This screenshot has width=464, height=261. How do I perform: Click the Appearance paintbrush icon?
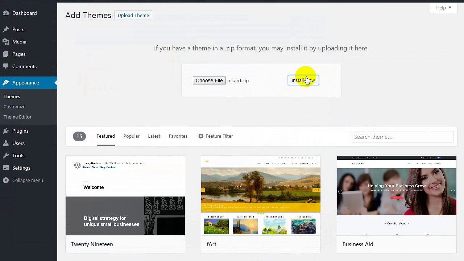point(6,83)
